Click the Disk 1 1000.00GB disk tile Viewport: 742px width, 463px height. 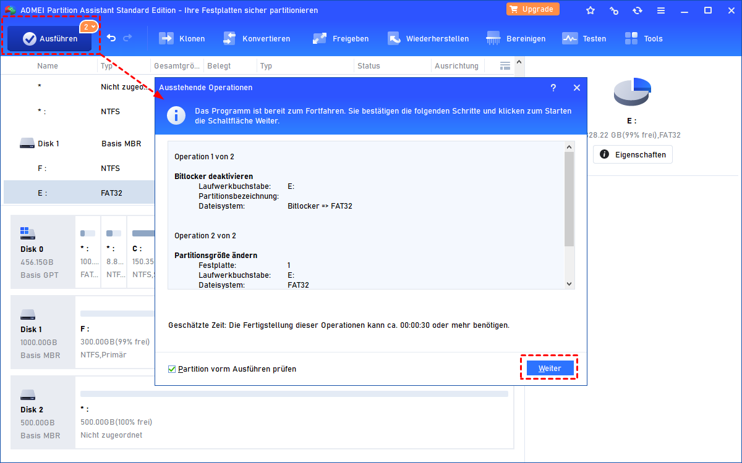tap(42, 332)
